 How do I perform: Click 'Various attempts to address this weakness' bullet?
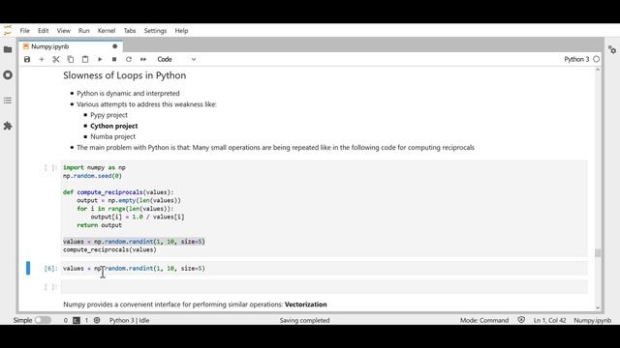[146, 104]
